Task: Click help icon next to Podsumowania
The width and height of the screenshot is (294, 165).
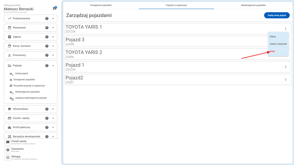Action: [x=47, y=19]
